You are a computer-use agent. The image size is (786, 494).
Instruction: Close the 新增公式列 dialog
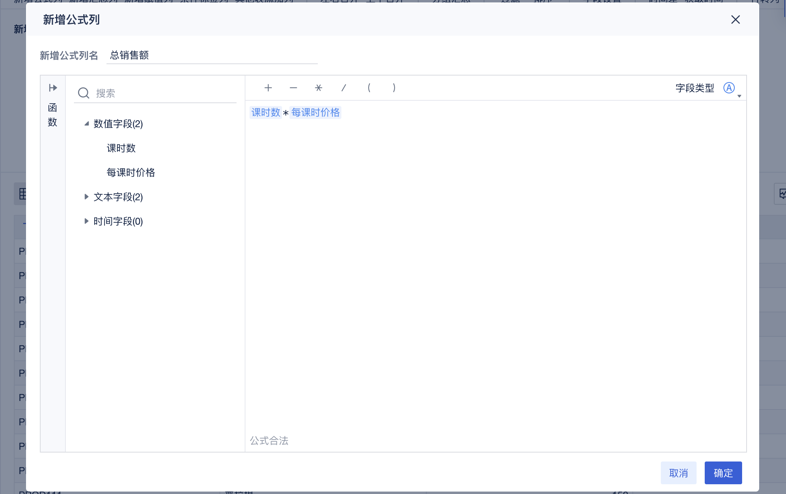point(735,19)
